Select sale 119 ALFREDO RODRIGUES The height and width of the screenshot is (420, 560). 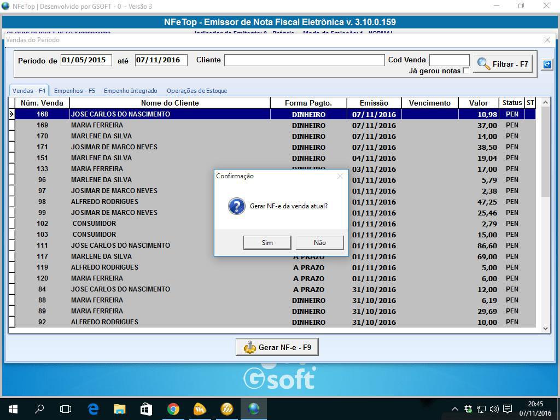coord(275,267)
